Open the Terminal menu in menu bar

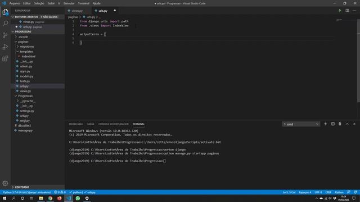(x=84, y=3)
